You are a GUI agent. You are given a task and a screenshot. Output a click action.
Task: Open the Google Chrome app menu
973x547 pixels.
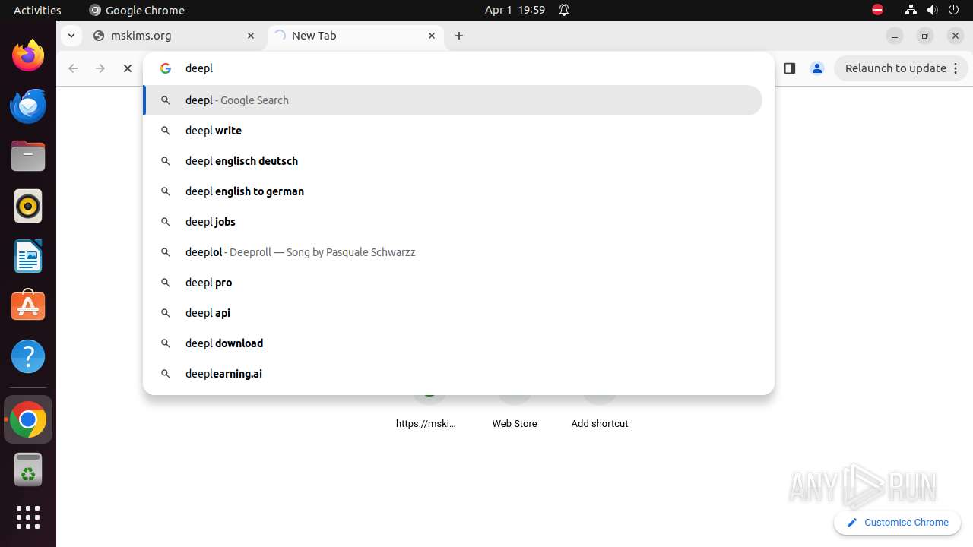[137, 10]
